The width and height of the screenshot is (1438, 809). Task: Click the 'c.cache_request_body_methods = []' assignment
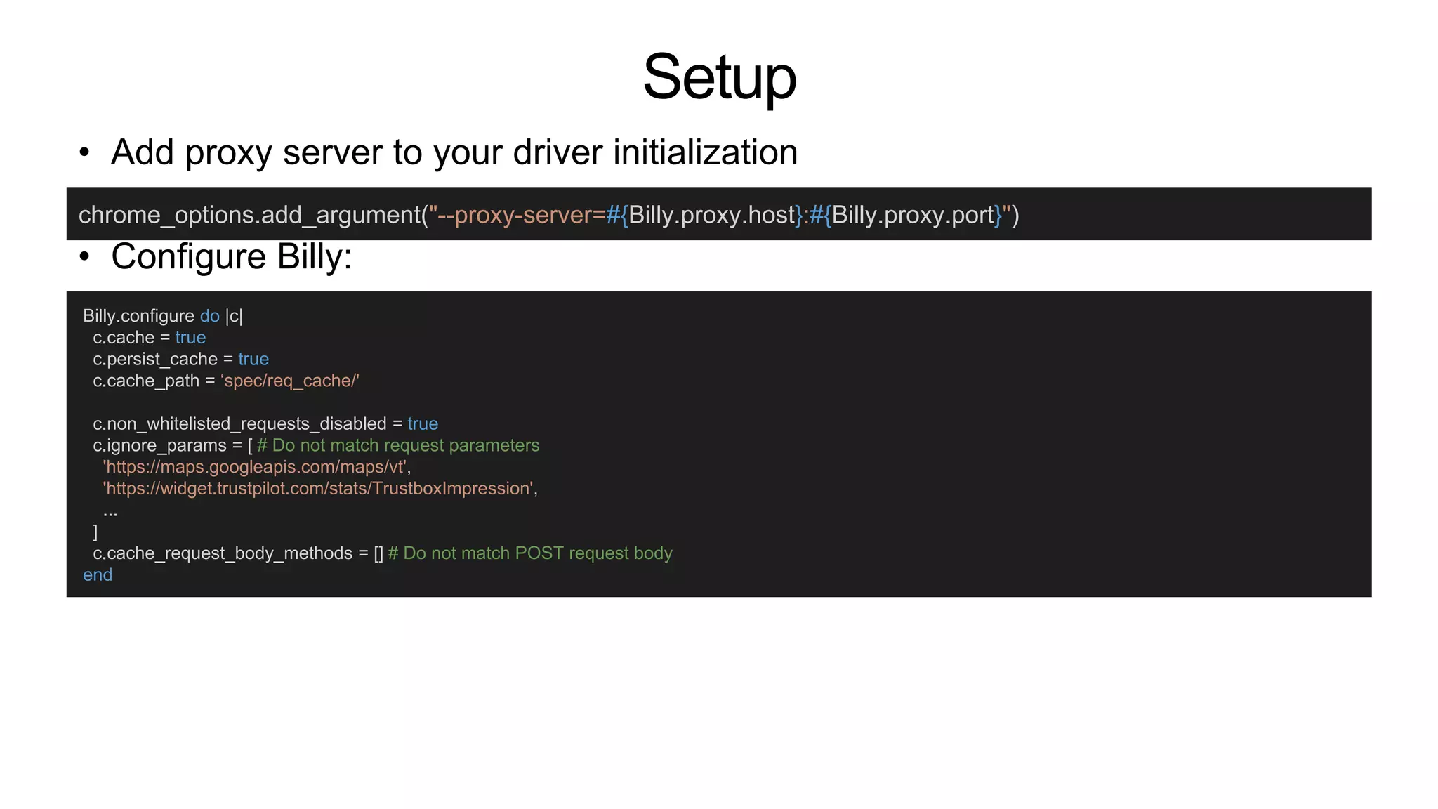238,553
